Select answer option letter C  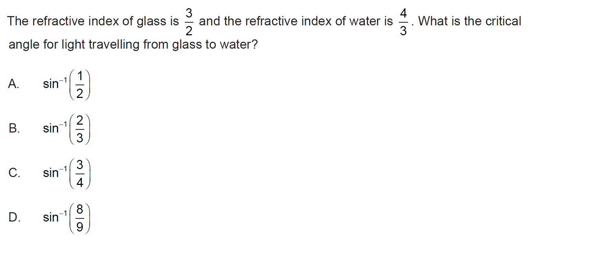click(x=14, y=173)
